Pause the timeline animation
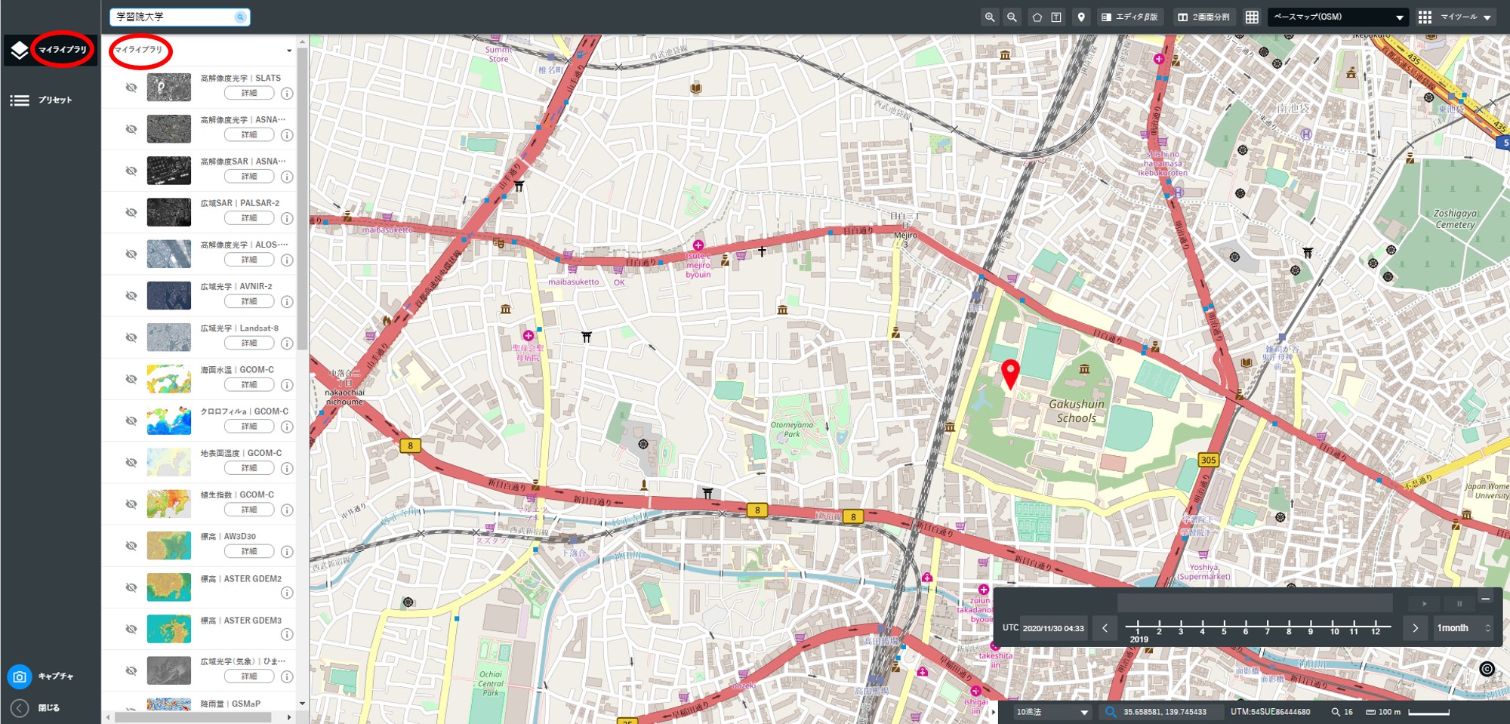This screenshot has width=1510, height=724. coord(1459,603)
